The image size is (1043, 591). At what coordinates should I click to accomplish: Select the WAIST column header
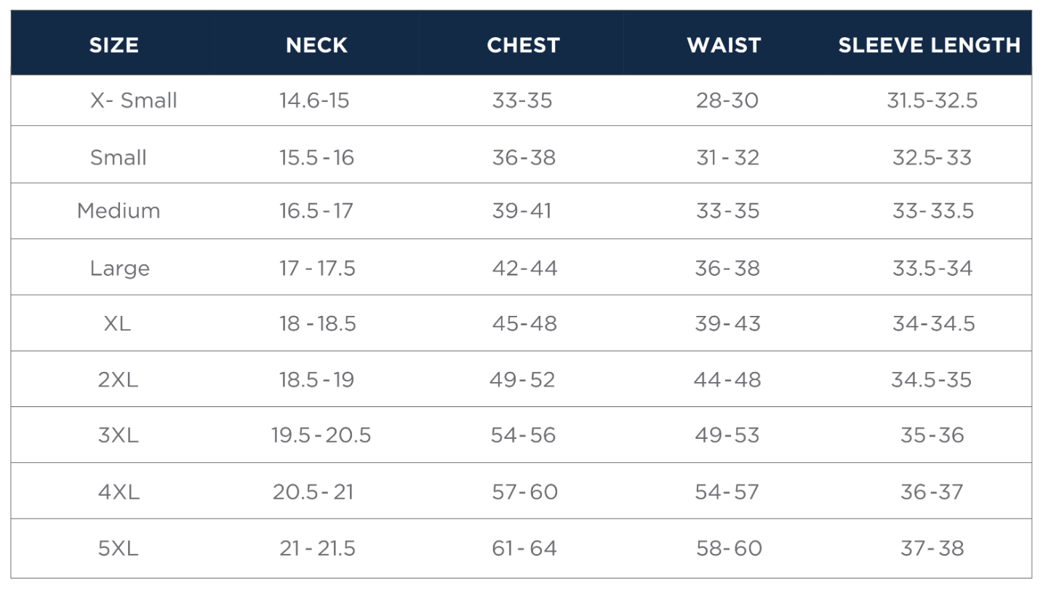(x=724, y=45)
